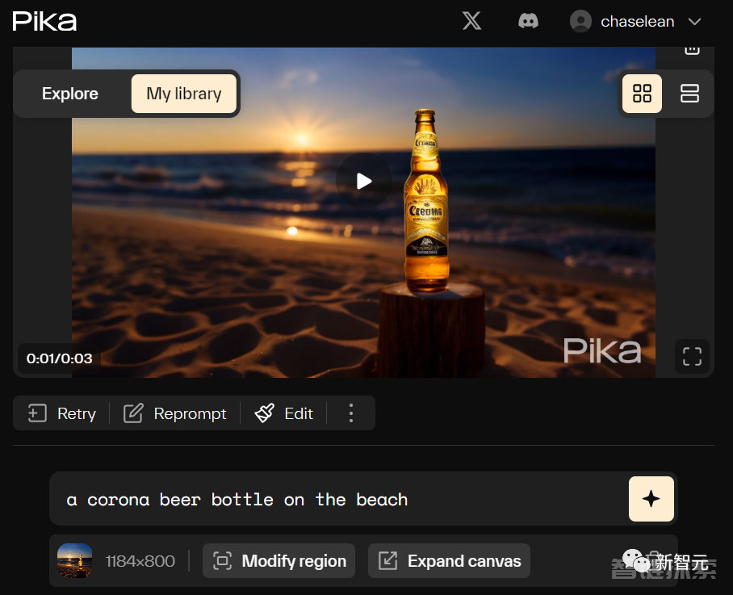
Task: Enter fullscreen for the video
Action: pyautogui.click(x=692, y=356)
